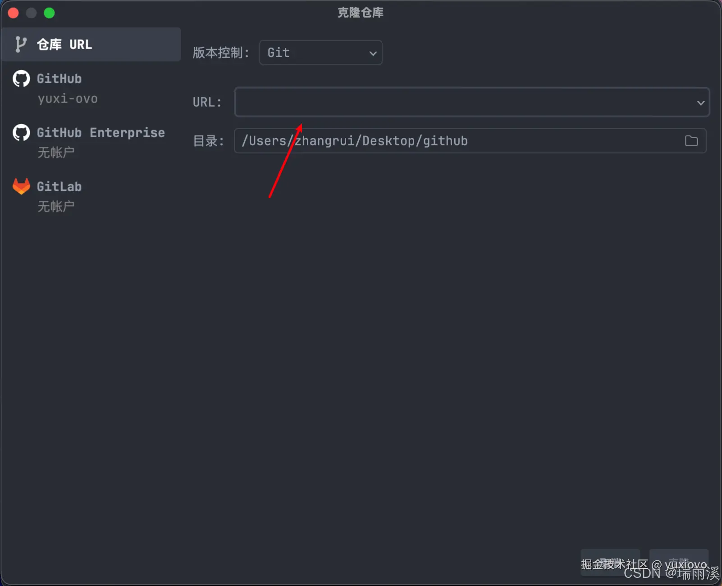Click the GitHub Enterprise octocat icon
Image resolution: width=722 pixels, height=586 pixels.
pos(21,132)
